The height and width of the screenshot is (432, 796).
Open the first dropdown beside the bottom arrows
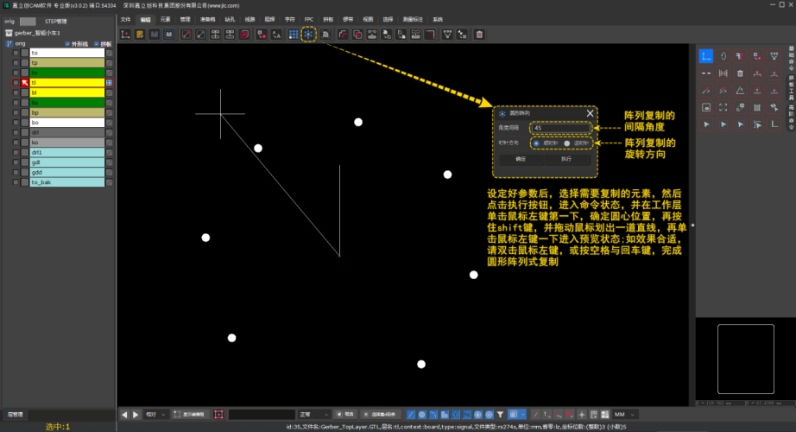click(155, 415)
